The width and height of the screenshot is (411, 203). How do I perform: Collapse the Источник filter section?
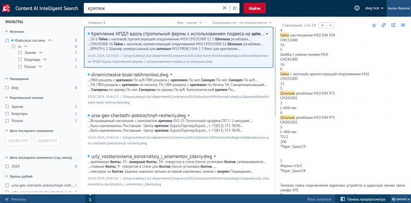click(6, 32)
